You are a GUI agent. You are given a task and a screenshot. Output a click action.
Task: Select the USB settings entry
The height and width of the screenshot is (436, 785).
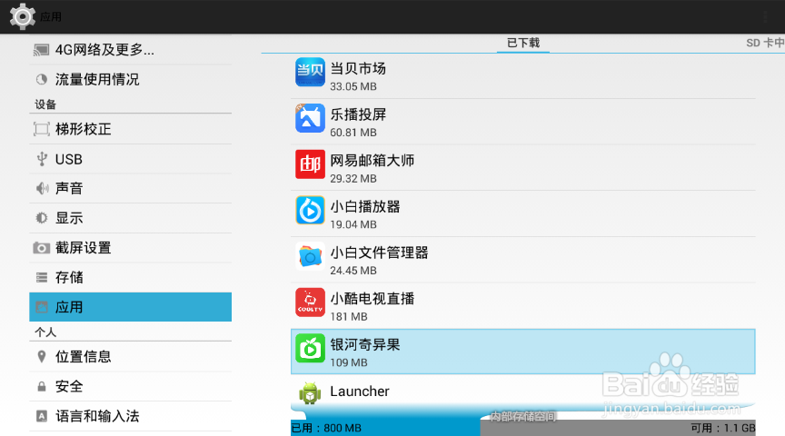130,159
